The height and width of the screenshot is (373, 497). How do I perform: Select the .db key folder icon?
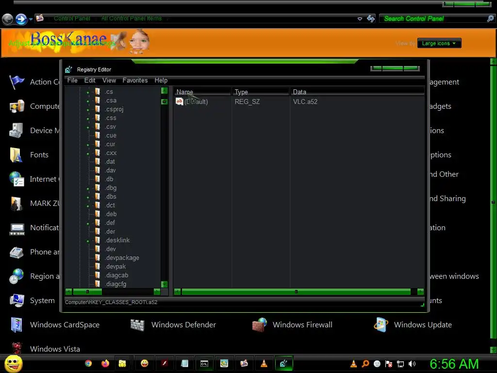(98, 179)
